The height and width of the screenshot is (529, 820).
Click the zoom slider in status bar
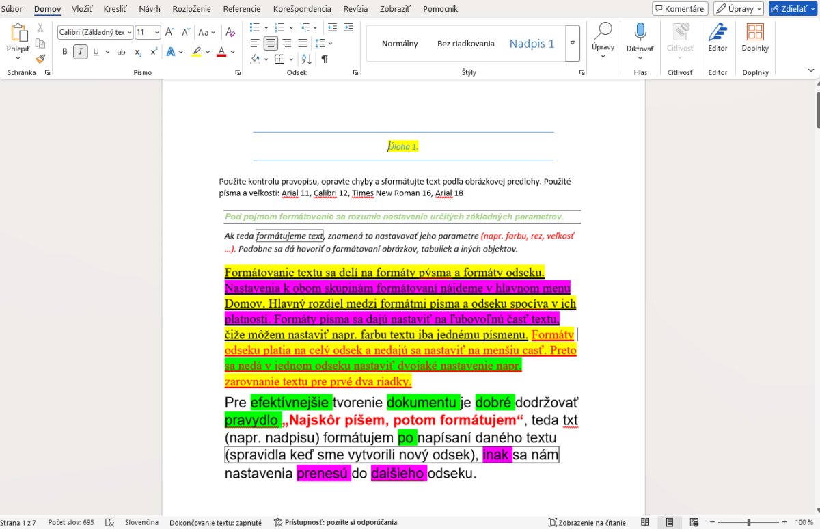749,522
